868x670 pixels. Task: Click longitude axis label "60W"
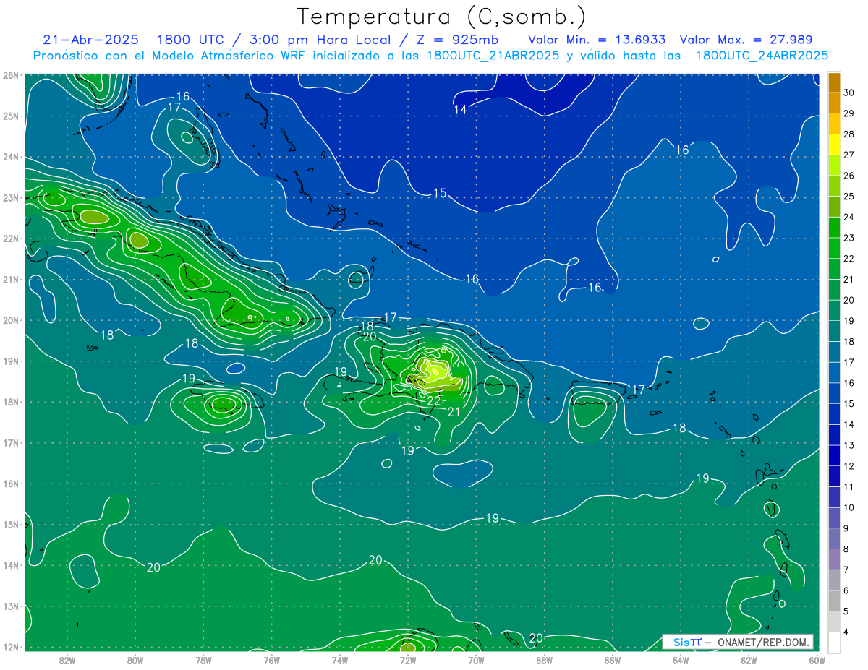(x=817, y=659)
